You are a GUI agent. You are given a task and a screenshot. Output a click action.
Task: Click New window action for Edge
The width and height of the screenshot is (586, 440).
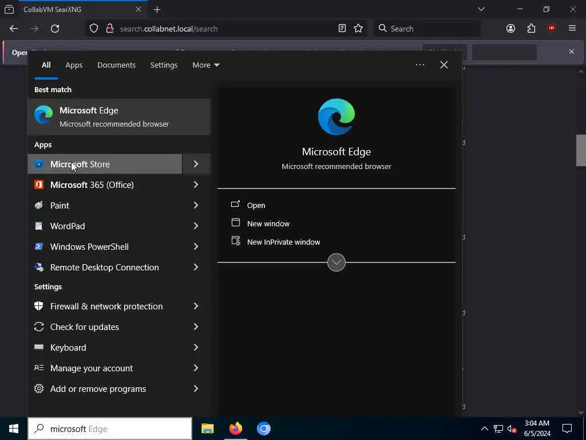[268, 223]
